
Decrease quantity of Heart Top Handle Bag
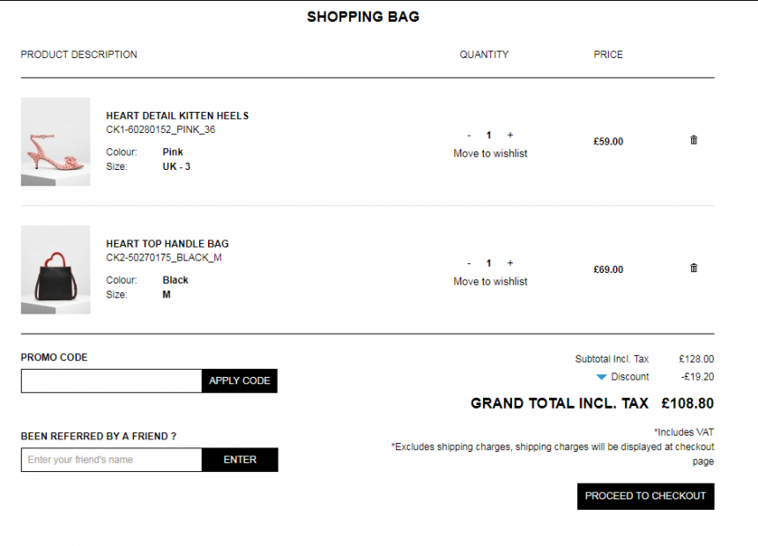pyautogui.click(x=469, y=263)
